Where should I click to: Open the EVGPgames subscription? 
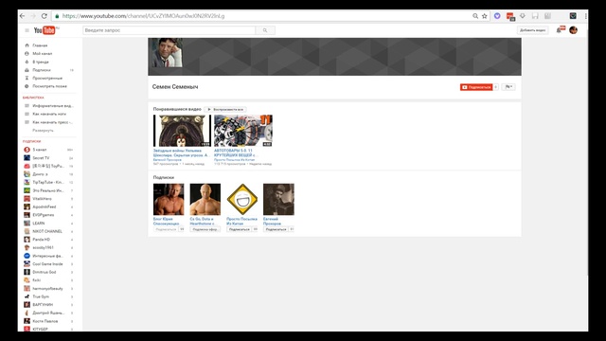pyautogui.click(x=44, y=215)
